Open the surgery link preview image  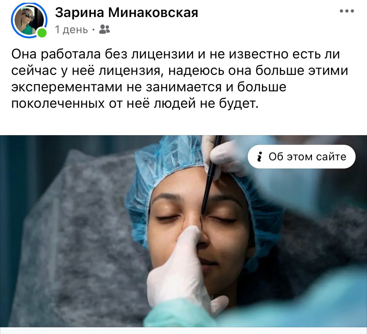[183, 231]
